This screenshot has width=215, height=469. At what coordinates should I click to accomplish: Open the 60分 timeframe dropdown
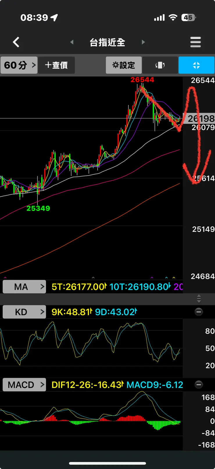[x=19, y=65]
